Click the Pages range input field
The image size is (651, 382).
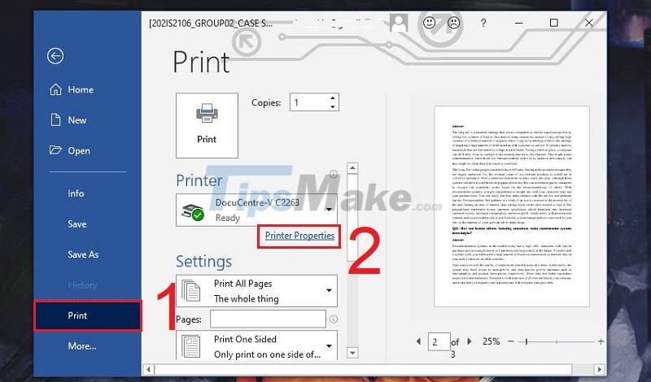tap(268, 319)
